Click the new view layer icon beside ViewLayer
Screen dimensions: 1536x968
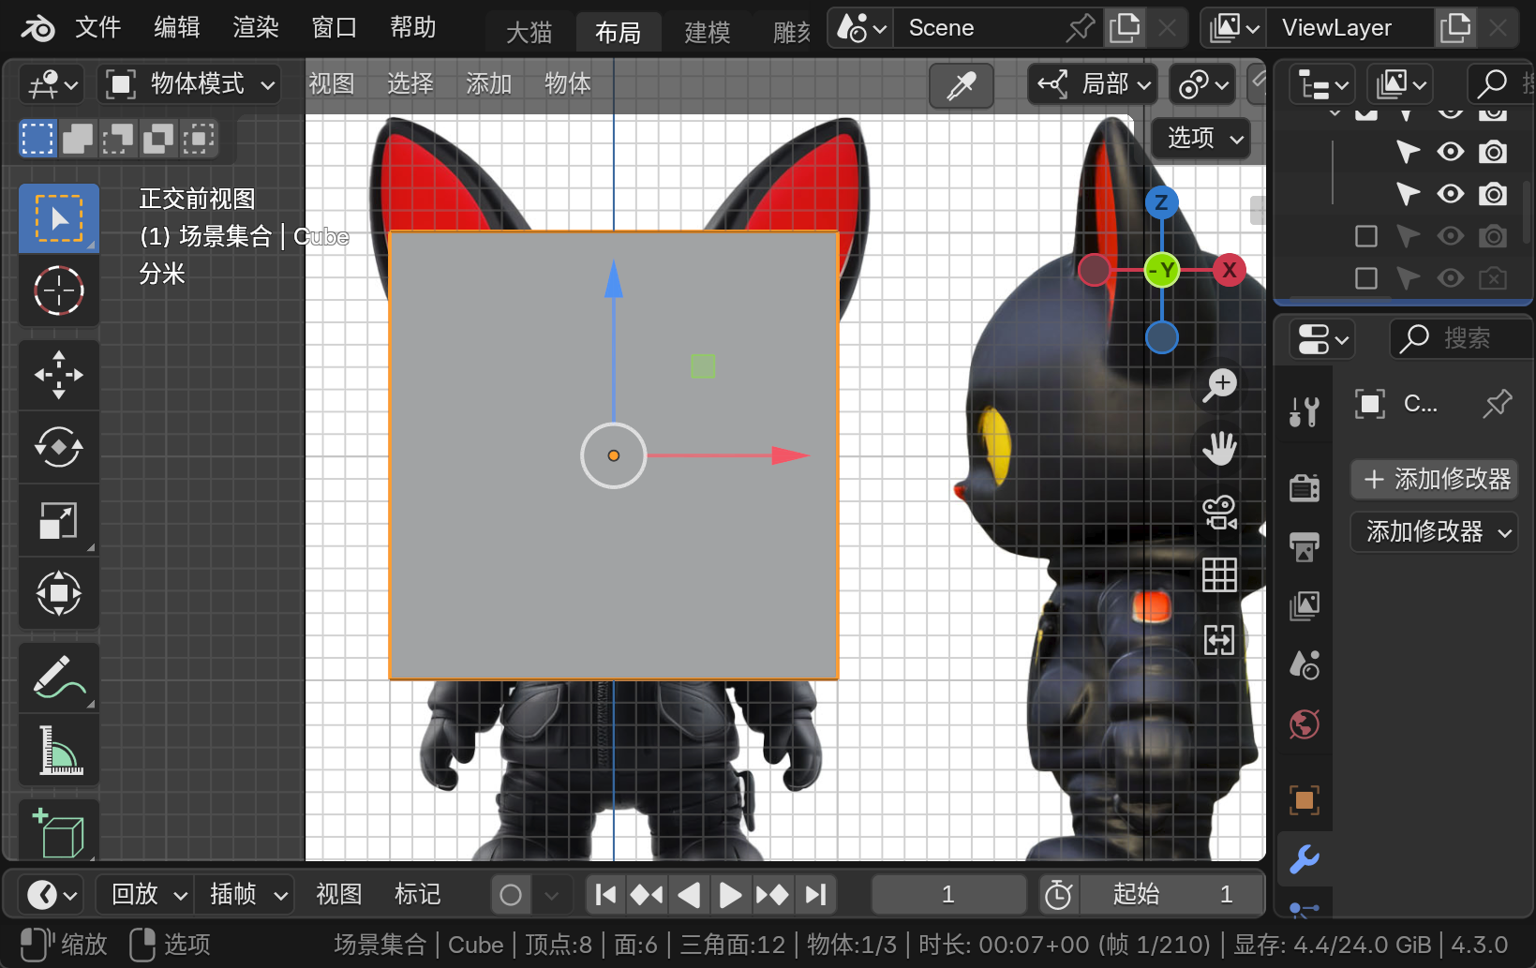tap(1455, 28)
